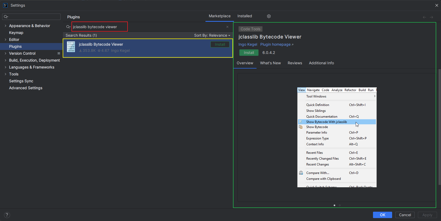Open the Reviews tab

(295, 63)
